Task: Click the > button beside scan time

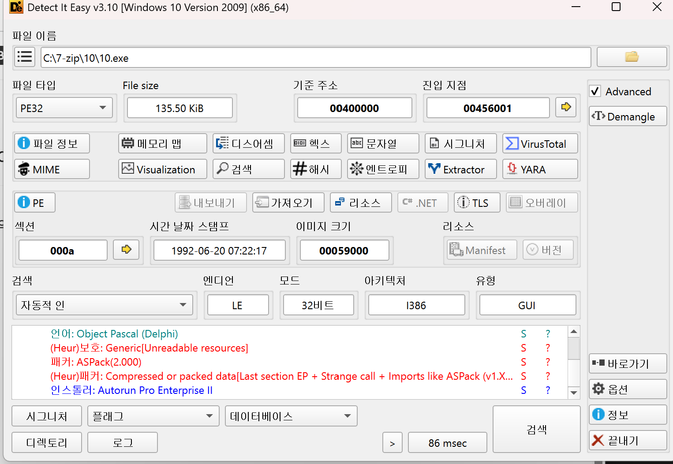Action: 393,443
